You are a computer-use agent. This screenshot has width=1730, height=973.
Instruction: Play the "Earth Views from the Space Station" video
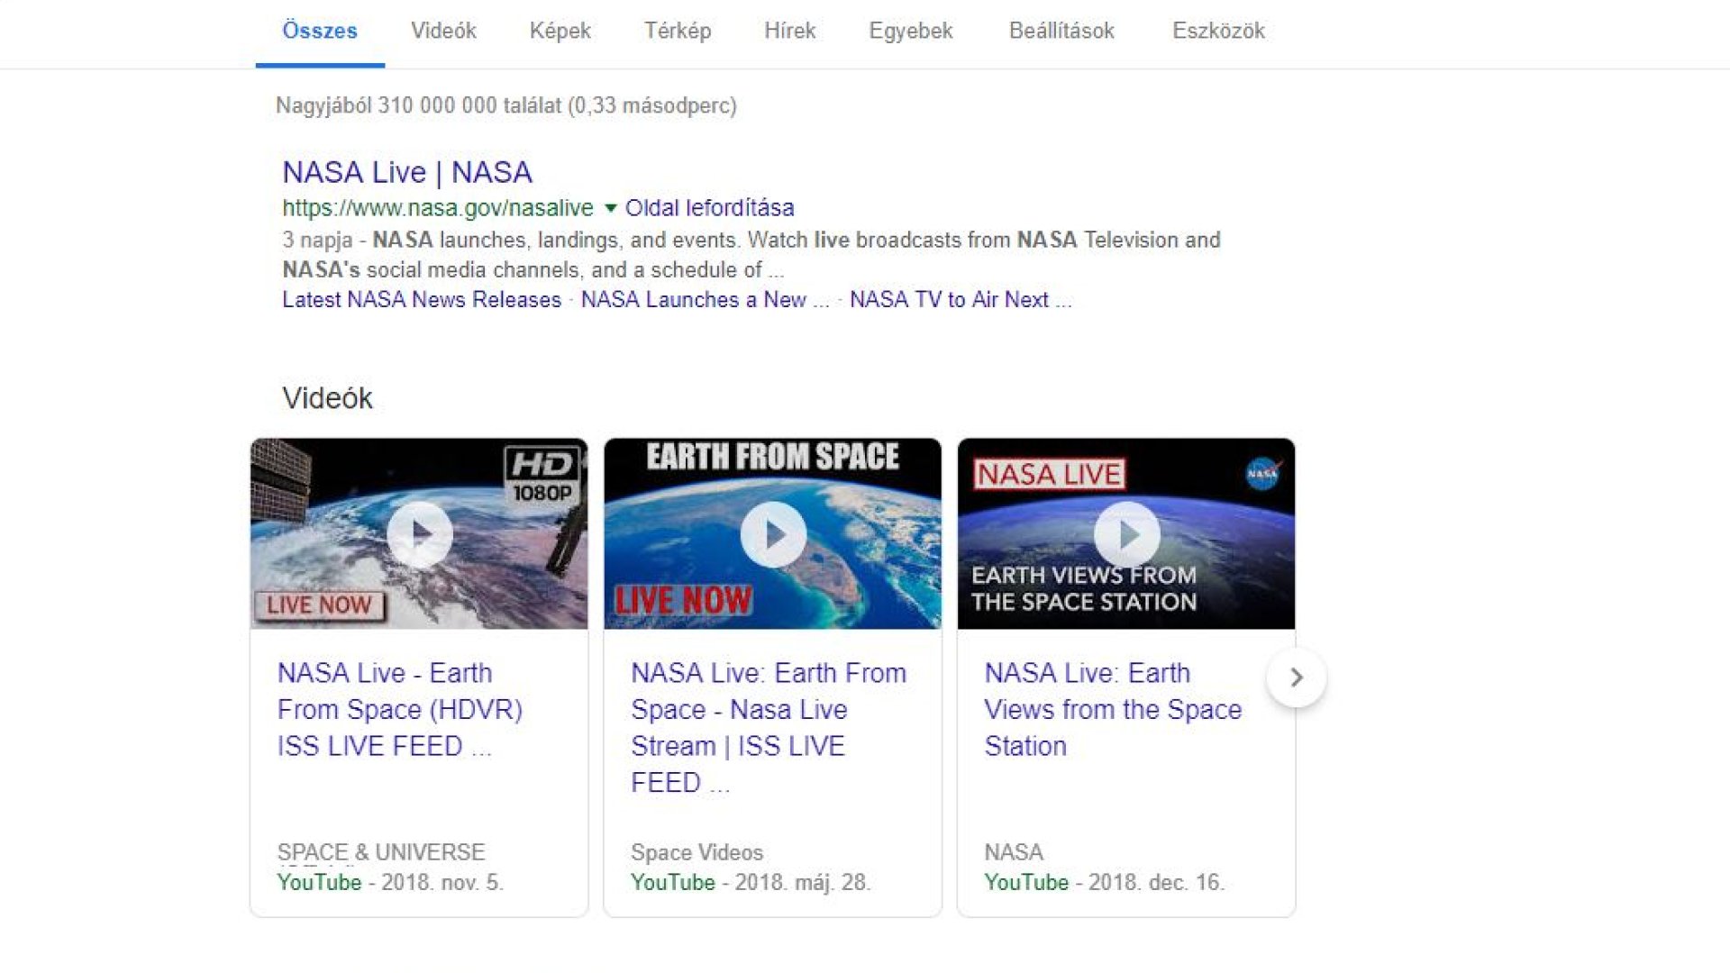tap(1126, 535)
